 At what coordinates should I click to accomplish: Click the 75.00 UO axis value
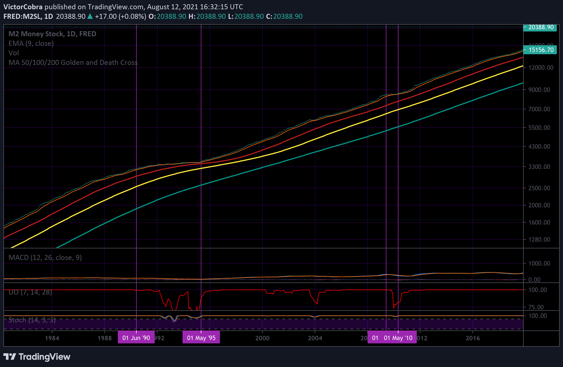(536, 307)
